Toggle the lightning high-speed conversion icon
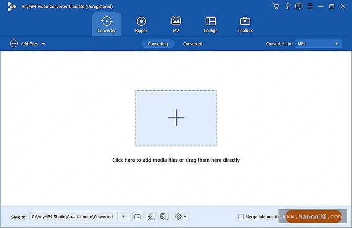 (x=150, y=217)
